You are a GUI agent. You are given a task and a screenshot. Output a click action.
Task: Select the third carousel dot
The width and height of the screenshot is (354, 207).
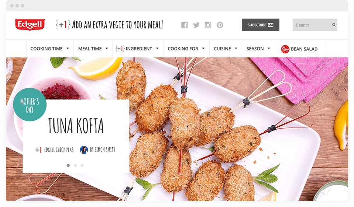pyautogui.click(x=82, y=165)
